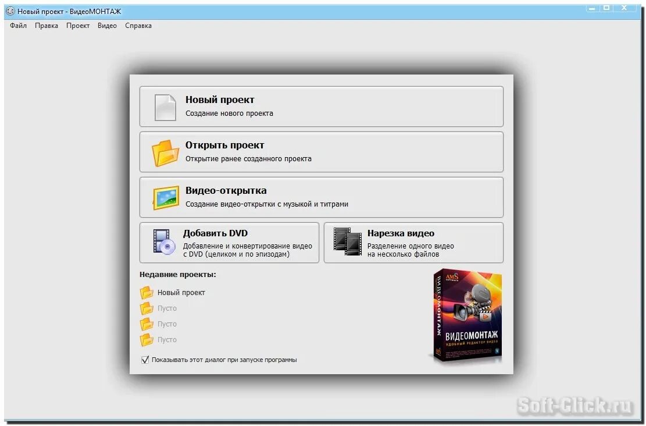646x426 pixels.
Task: Click the picture icon for Видео-открытка
Action: [x=166, y=197]
